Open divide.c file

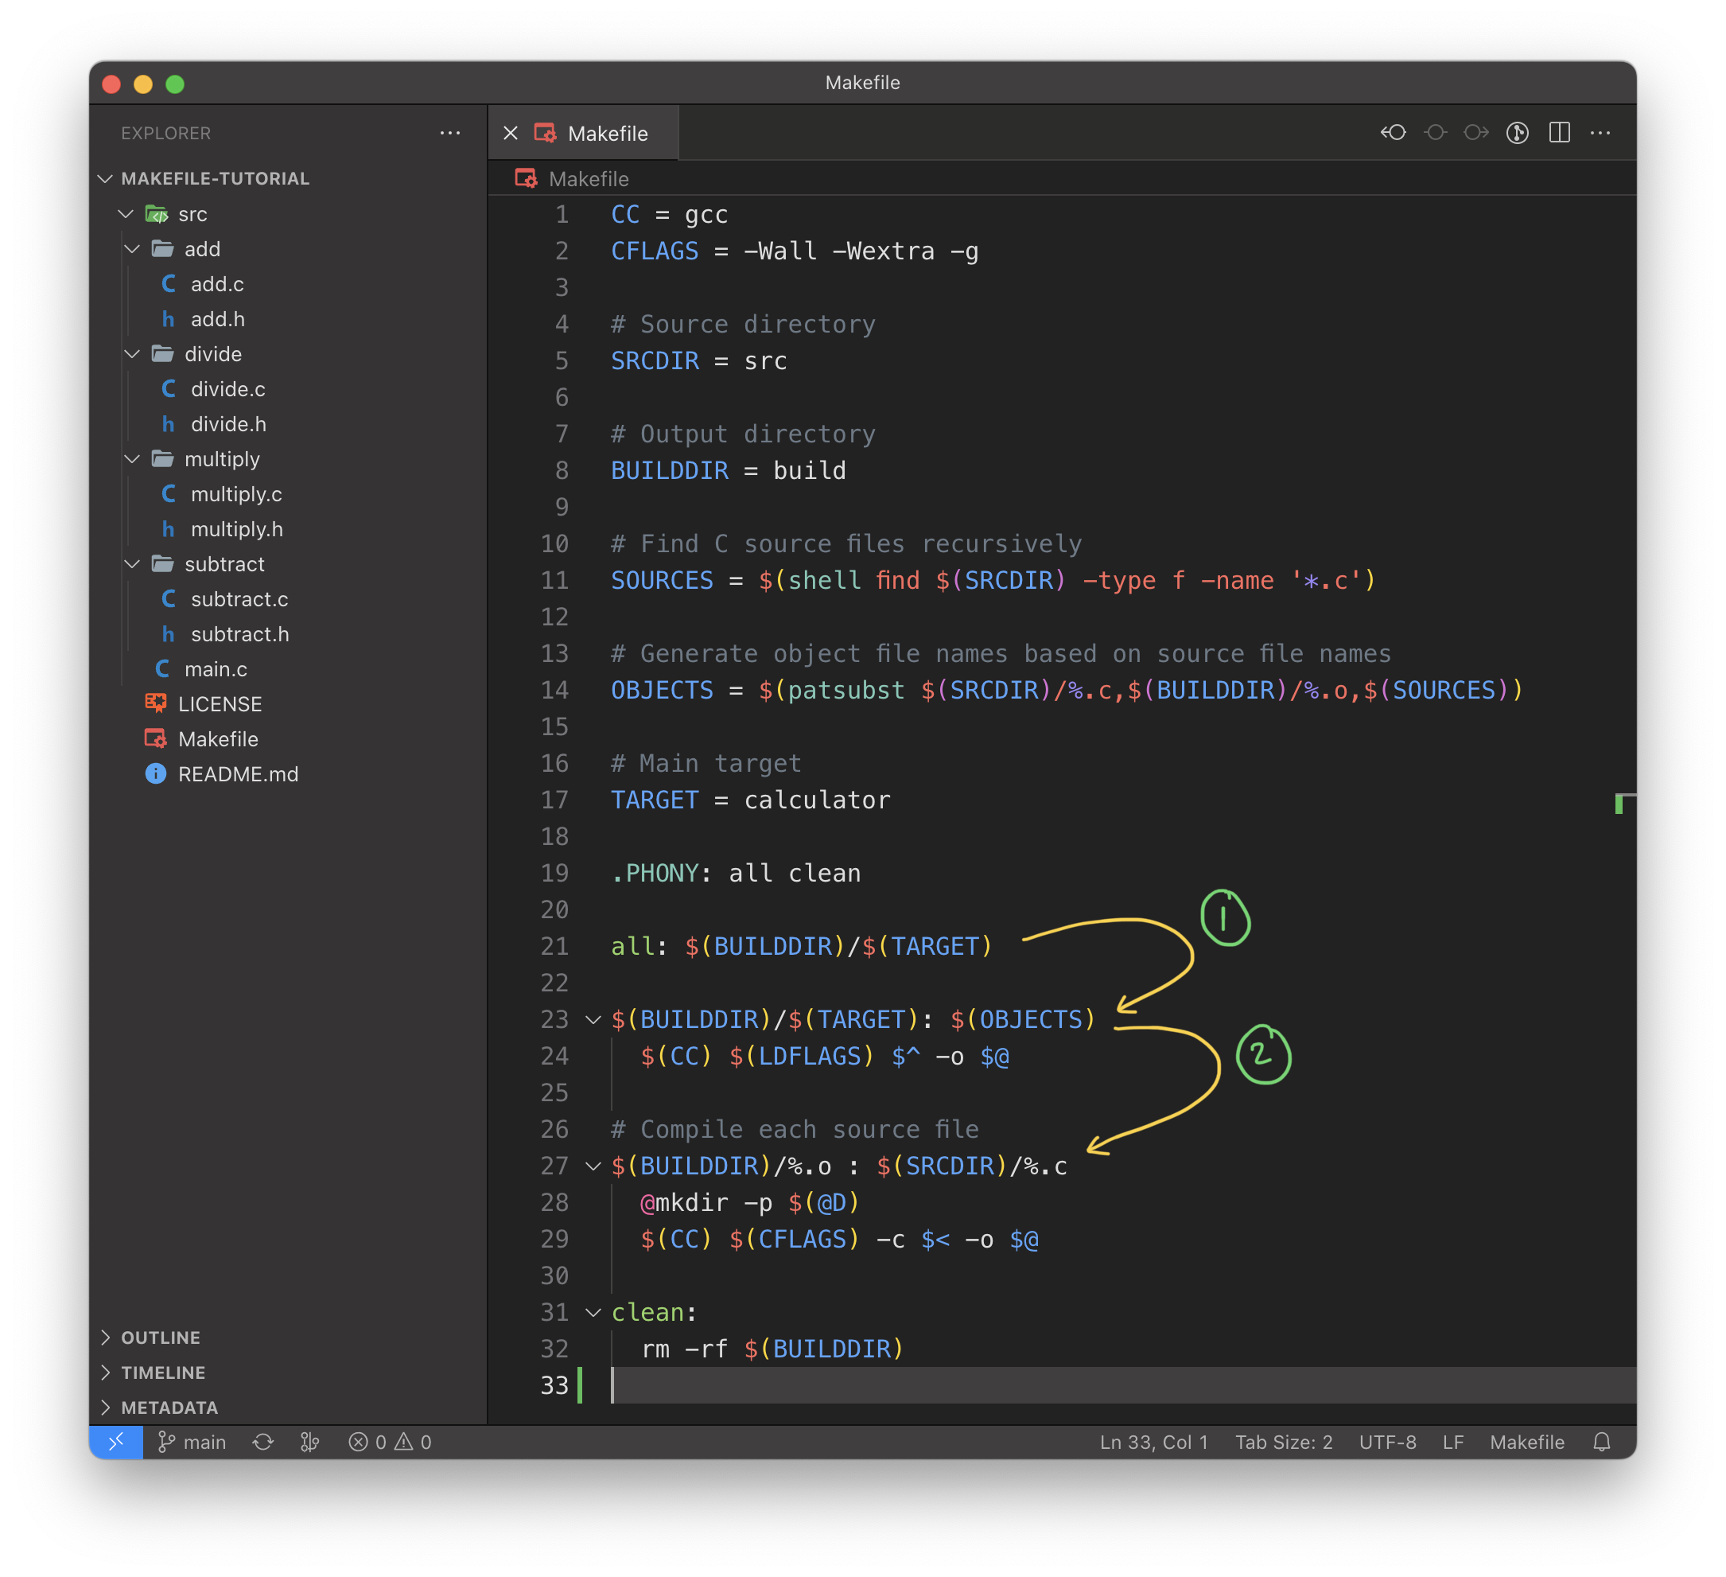[227, 389]
